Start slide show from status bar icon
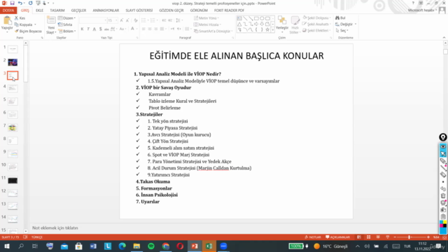The height and width of the screenshot is (252, 448). pos(387,237)
